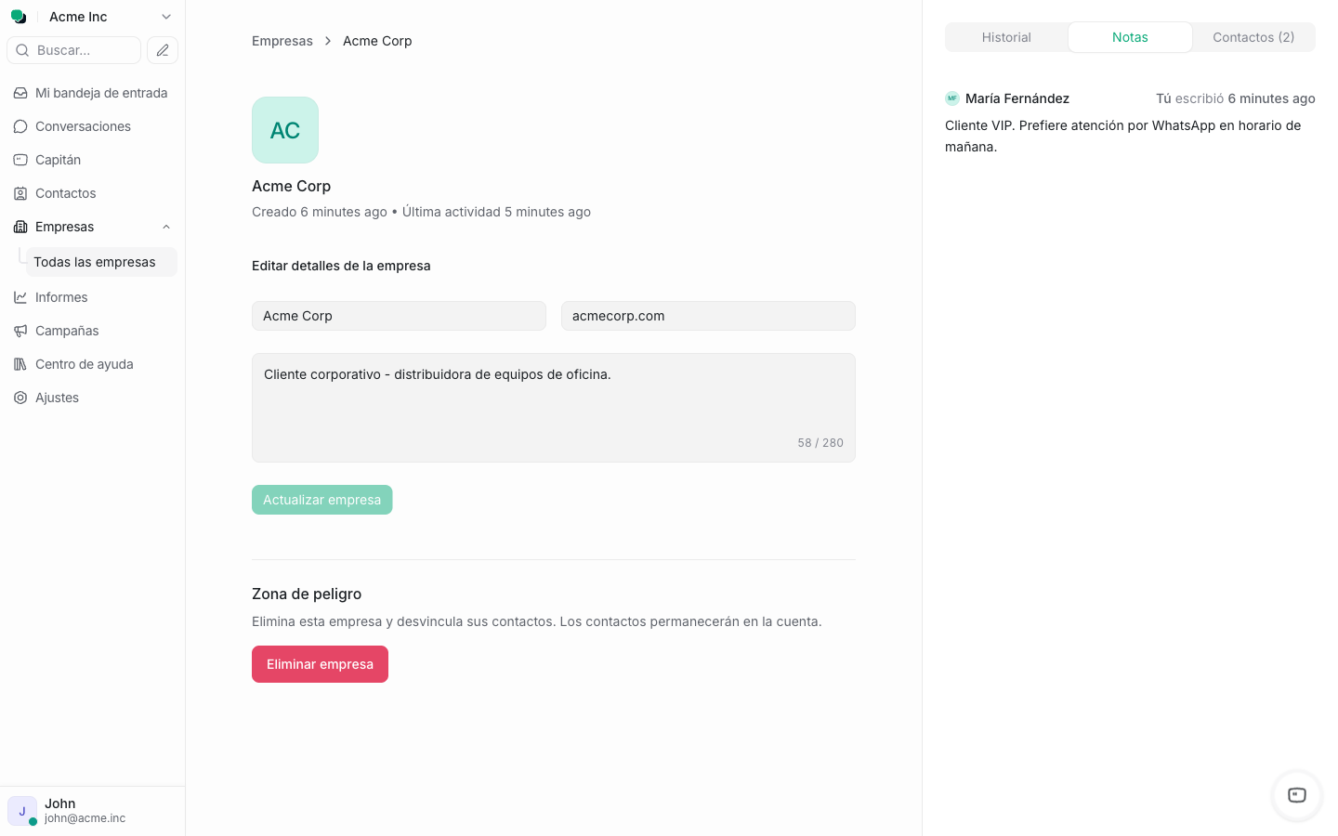The image size is (1338, 836).
Task: Click the note timestamp 6 minutes ago
Action: click(x=1271, y=98)
